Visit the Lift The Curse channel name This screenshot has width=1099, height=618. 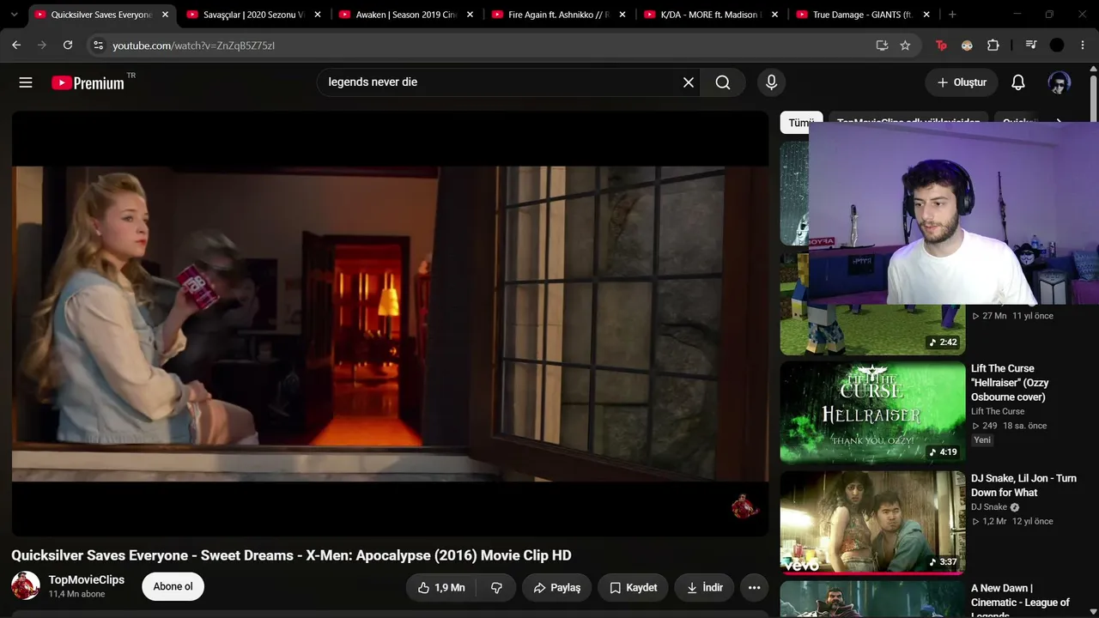pyautogui.click(x=998, y=412)
